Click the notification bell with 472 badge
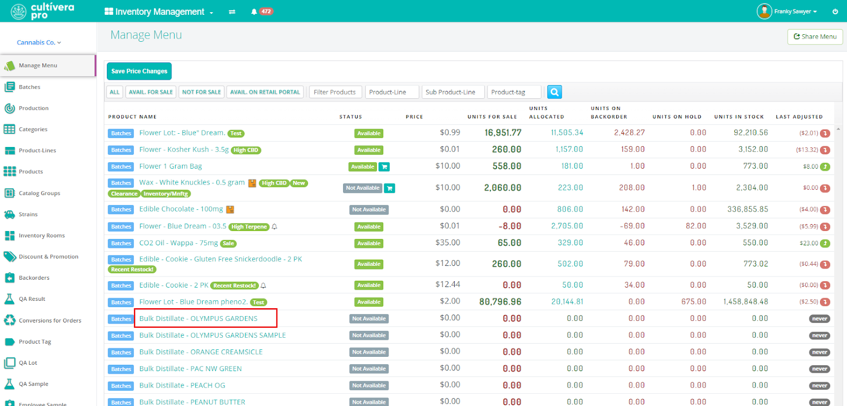This screenshot has width=847, height=406. click(262, 12)
